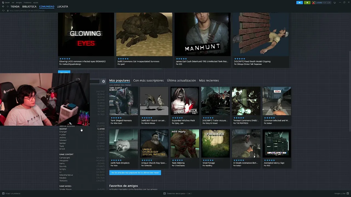Filter by Charger category
351x197 pixels.
pyautogui.click(x=63, y=132)
